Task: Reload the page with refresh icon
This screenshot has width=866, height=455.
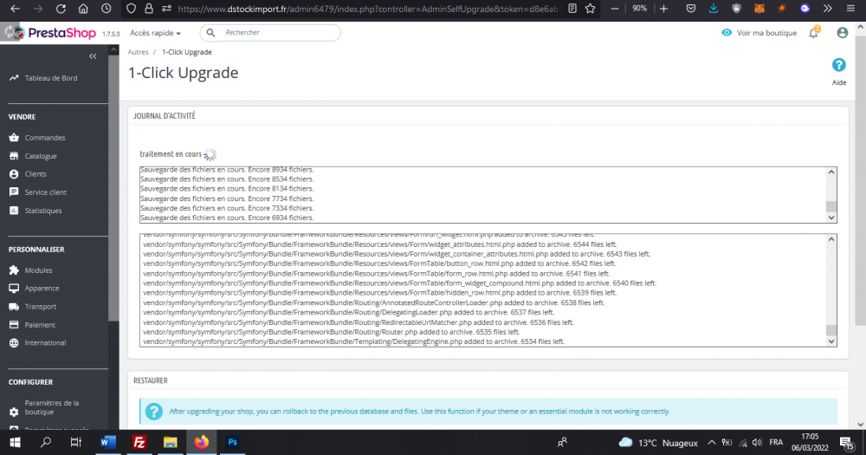Action: [x=61, y=9]
